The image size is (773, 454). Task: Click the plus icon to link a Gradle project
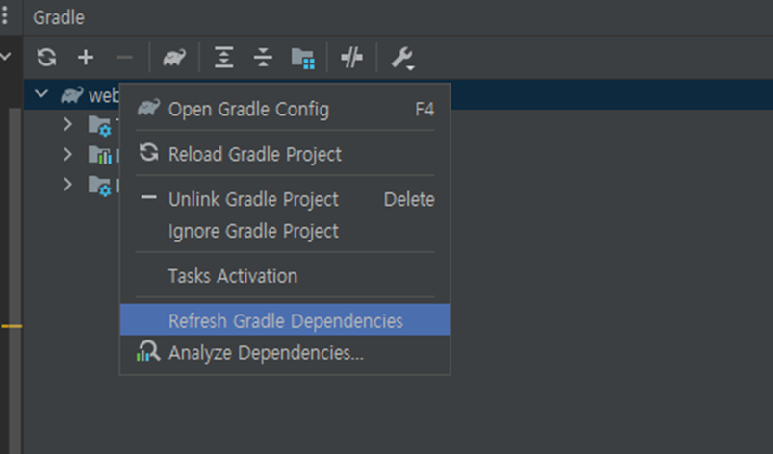pyautogui.click(x=86, y=57)
